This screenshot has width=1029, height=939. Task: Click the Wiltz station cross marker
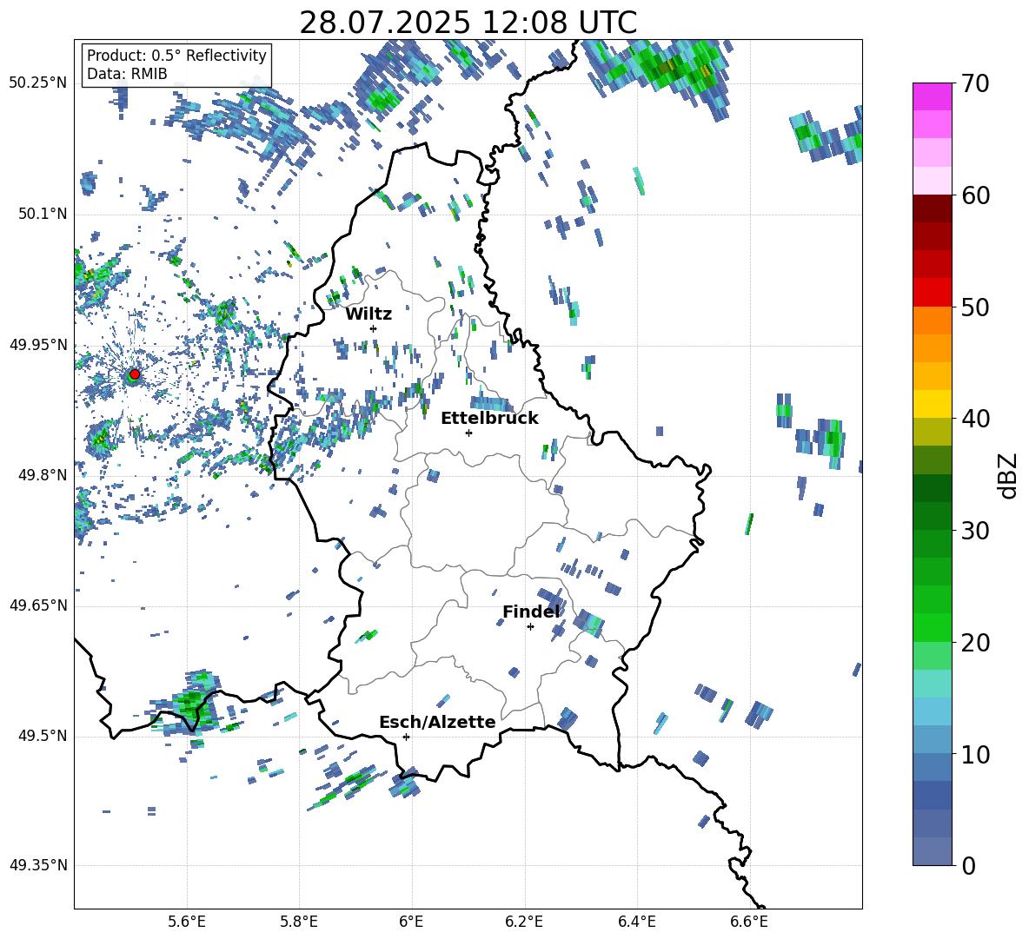(x=374, y=328)
